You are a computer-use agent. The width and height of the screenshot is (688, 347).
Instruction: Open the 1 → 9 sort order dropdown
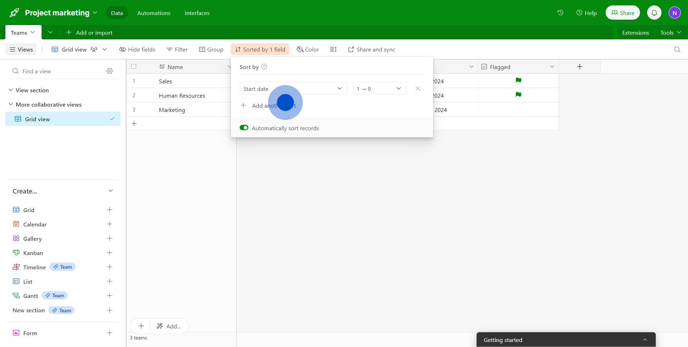[x=379, y=89]
